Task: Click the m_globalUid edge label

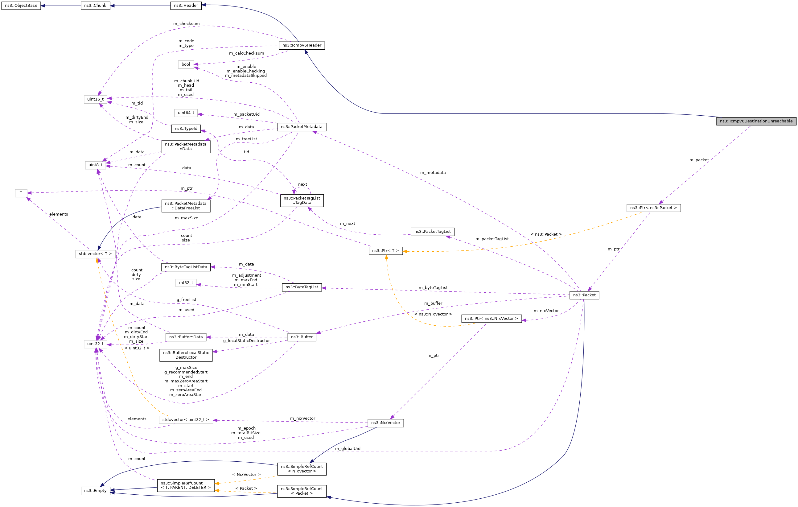Action: pyautogui.click(x=348, y=449)
